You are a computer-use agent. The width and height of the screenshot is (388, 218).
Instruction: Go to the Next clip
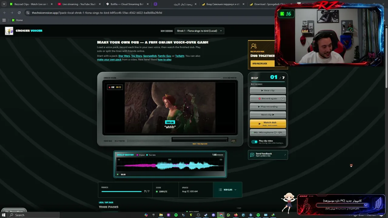268,115
